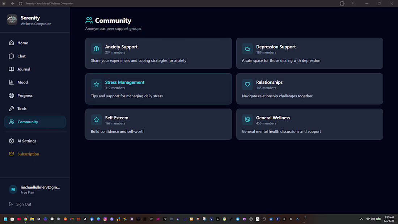Open the Subscription page
The height and width of the screenshot is (224, 398).
[x=35, y=154]
